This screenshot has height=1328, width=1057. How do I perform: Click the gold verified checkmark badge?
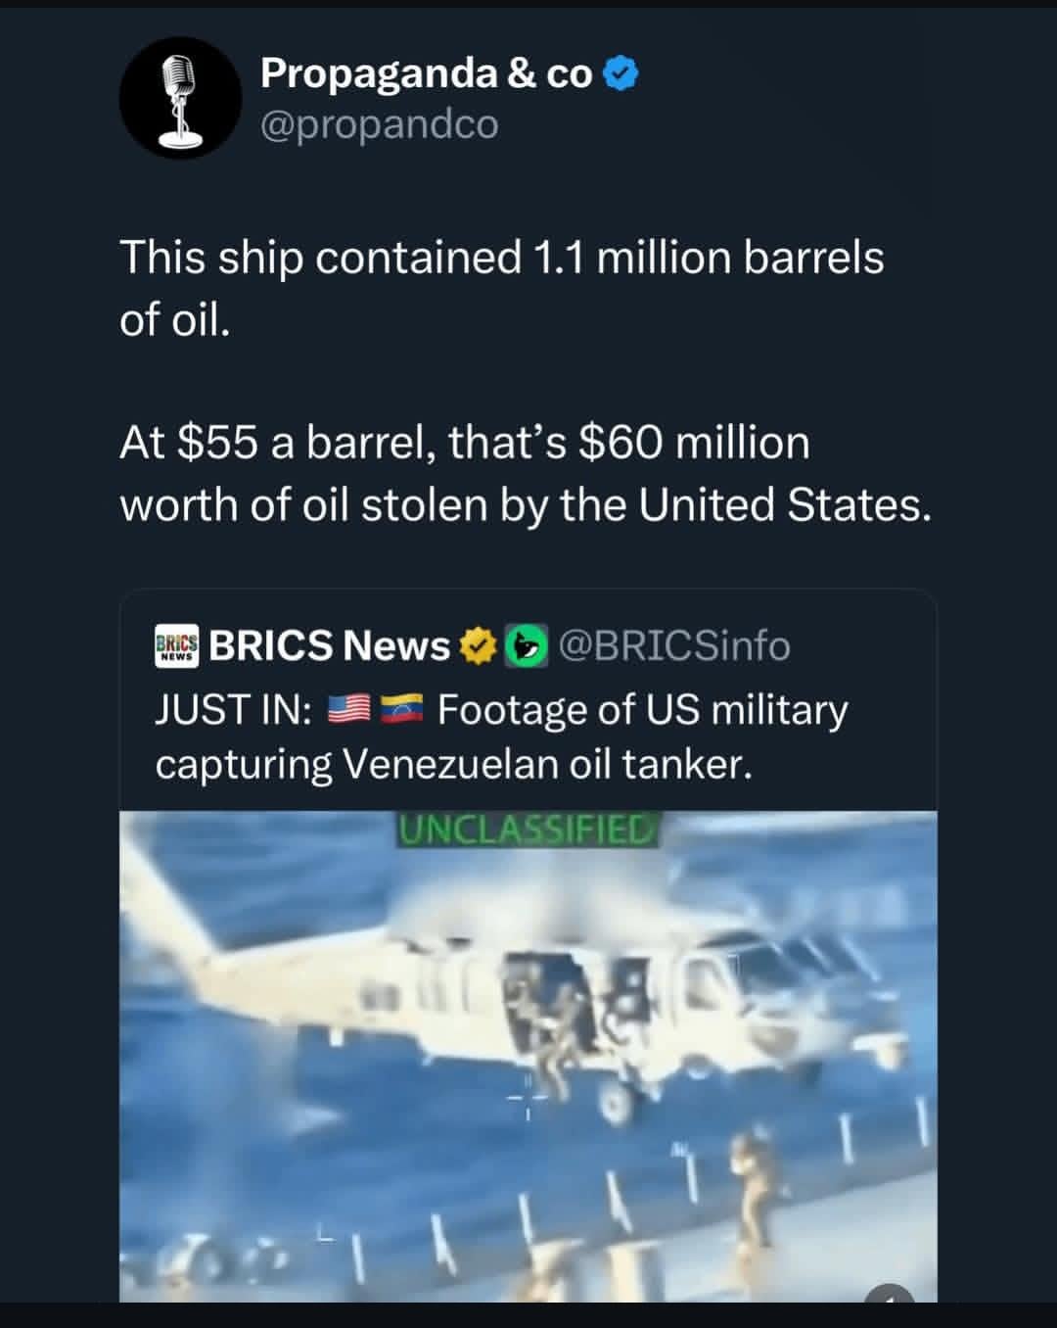[477, 646]
